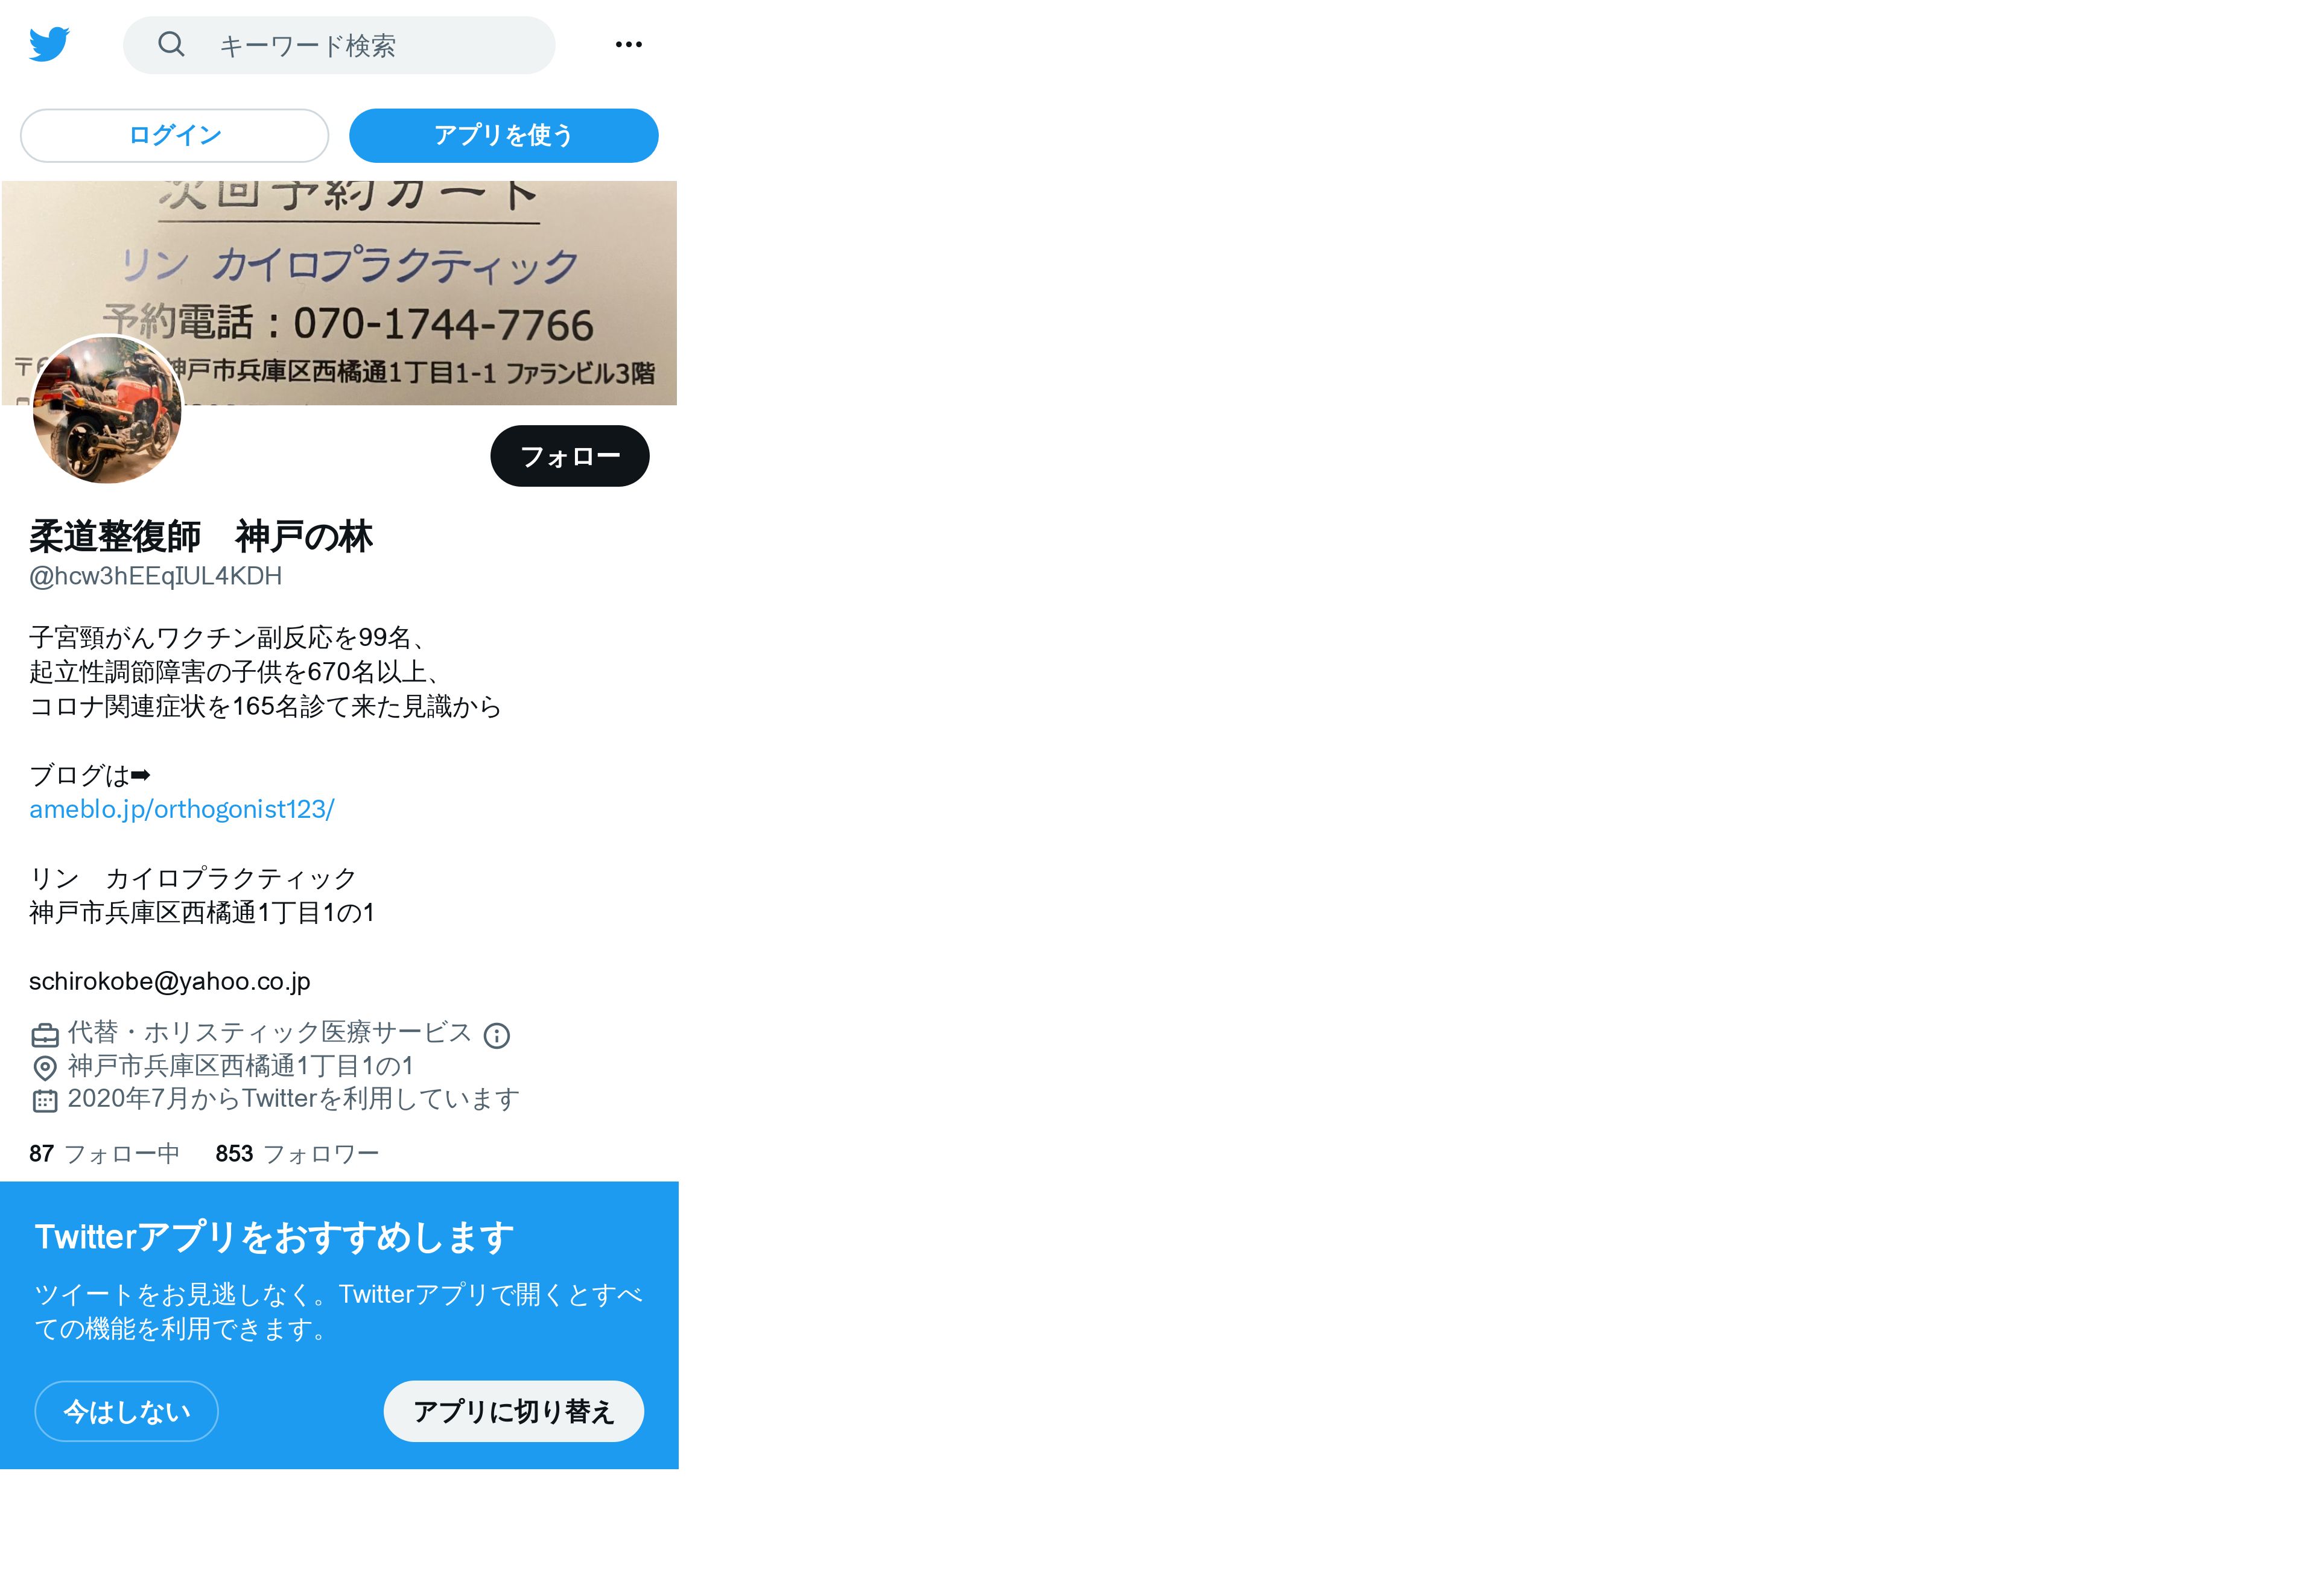Viewport: 2324px width, 1585px height.
Task: Open the ameblo.jp/orthogonist123/ blog link
Action: pos(182,809)
